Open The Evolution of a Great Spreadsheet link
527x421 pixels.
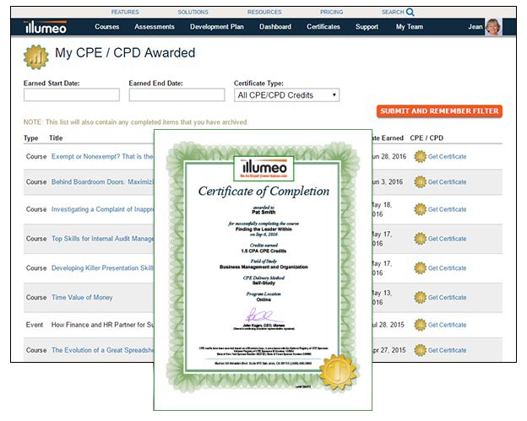[102, 350]
